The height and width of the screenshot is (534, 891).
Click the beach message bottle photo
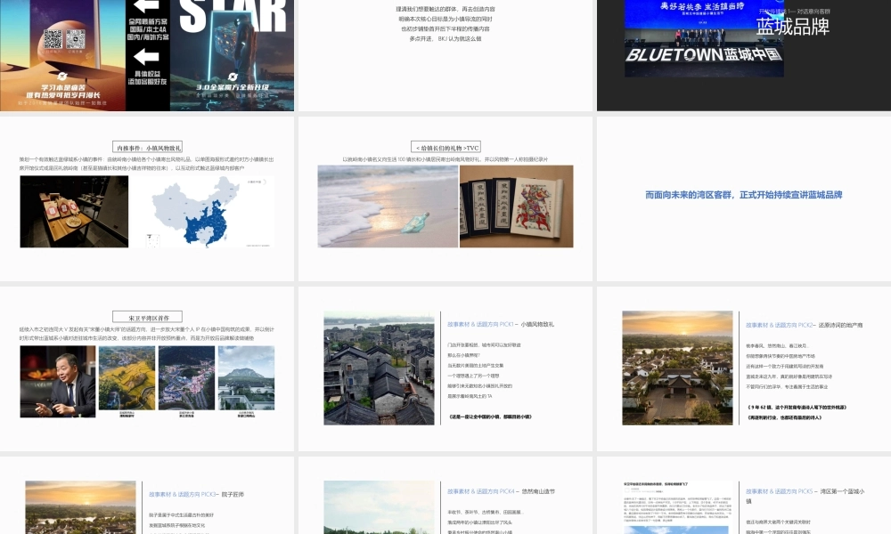[x=387, y=206]
